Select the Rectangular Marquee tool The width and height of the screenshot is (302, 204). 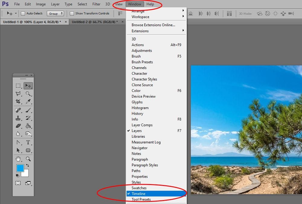point(18,86)
